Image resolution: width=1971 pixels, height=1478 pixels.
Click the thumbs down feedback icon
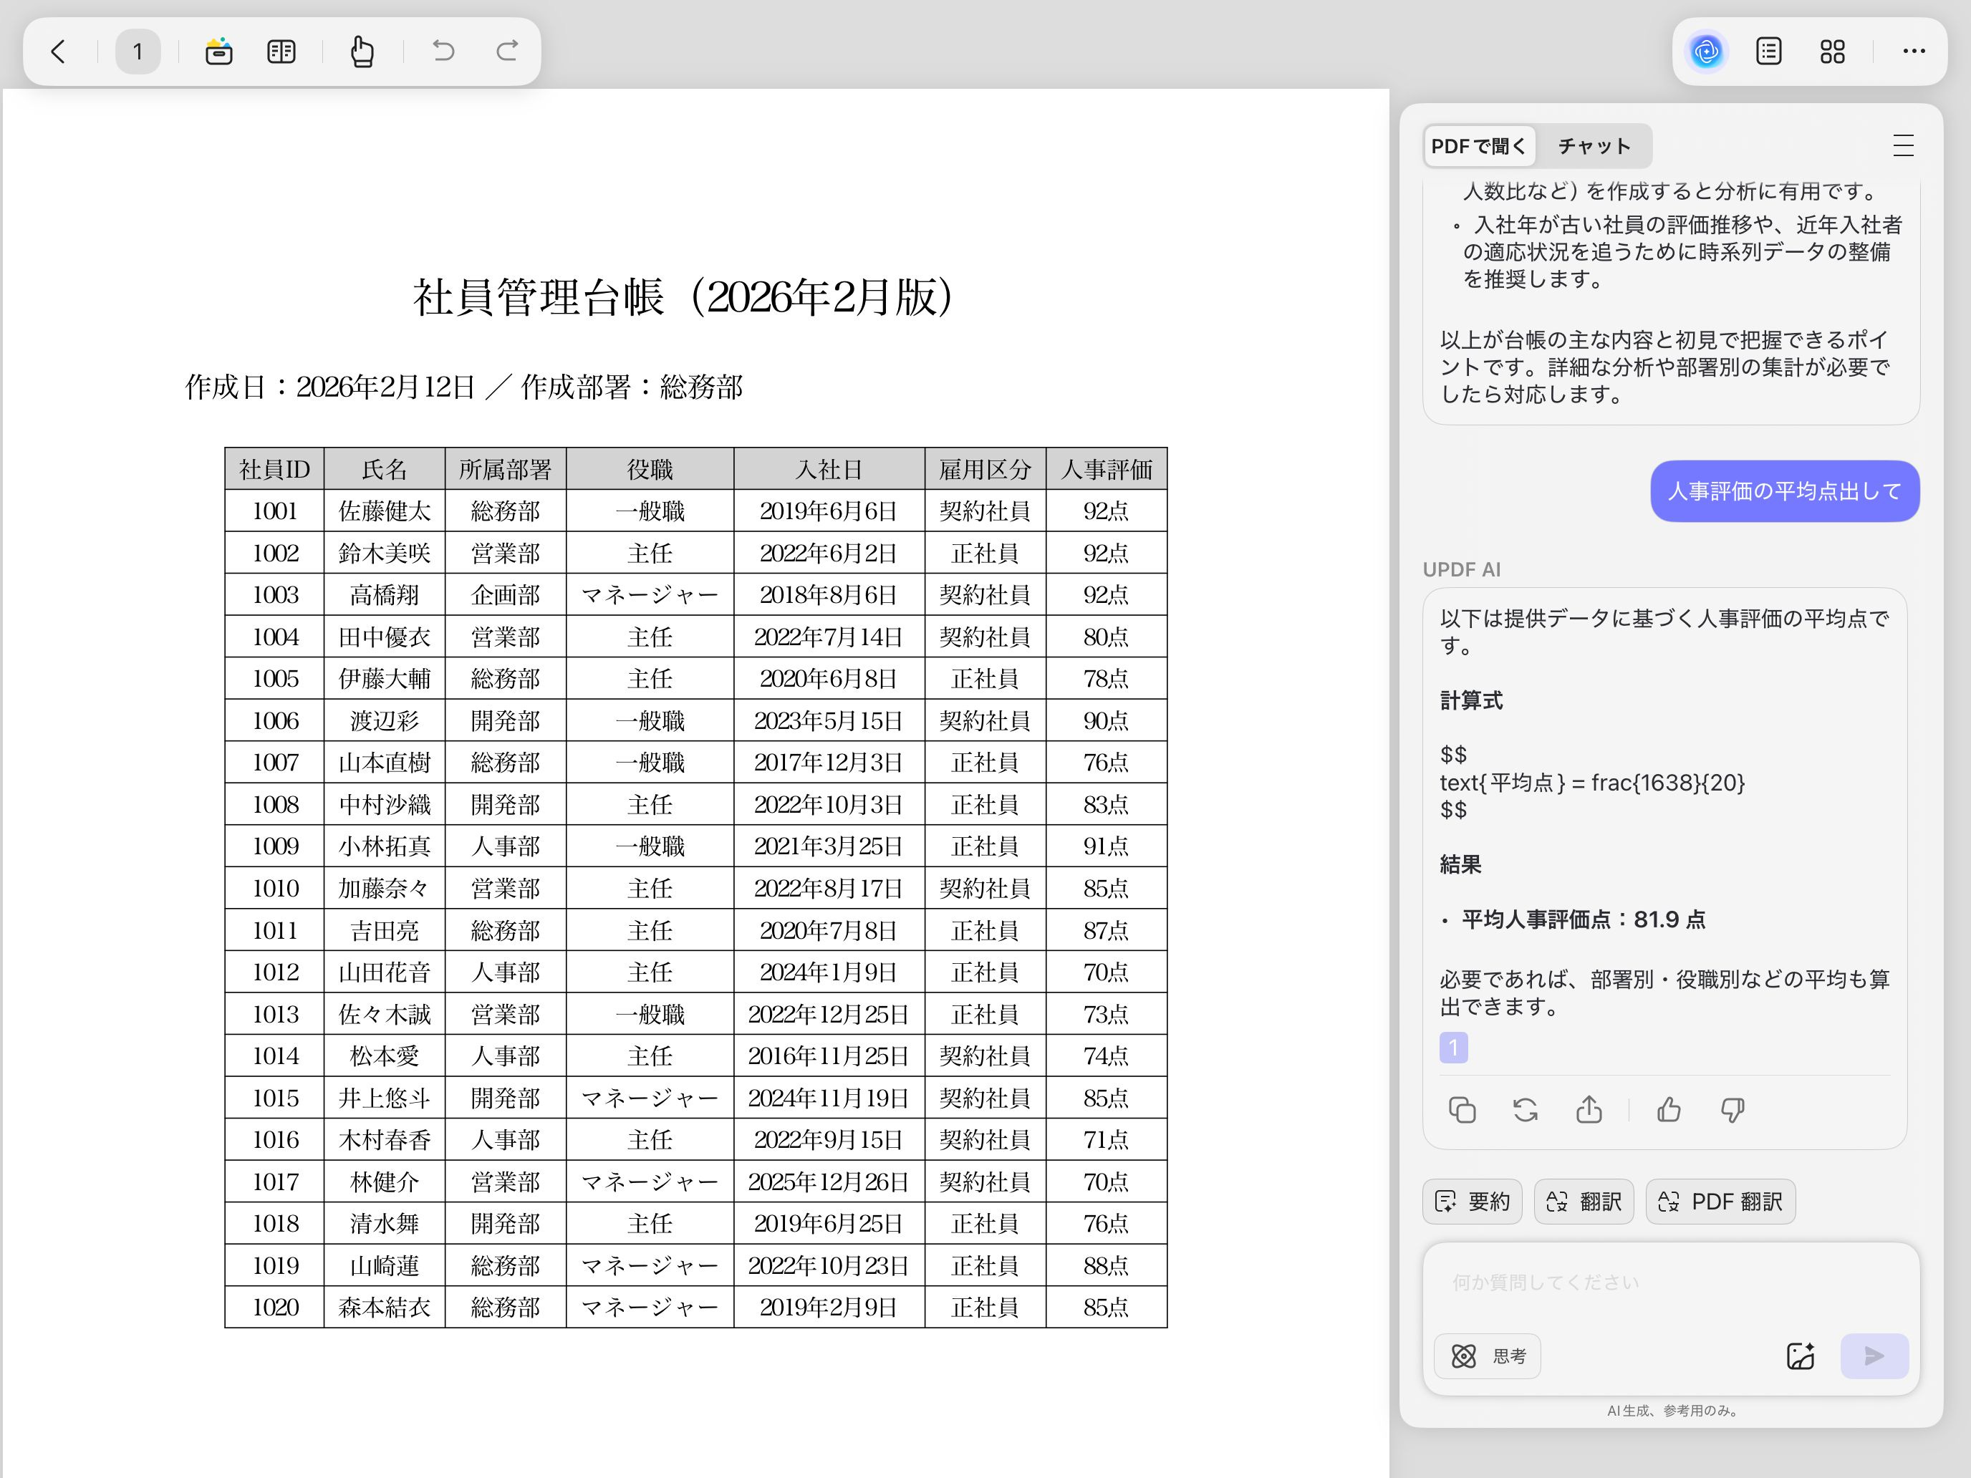pos(1733,1110)
